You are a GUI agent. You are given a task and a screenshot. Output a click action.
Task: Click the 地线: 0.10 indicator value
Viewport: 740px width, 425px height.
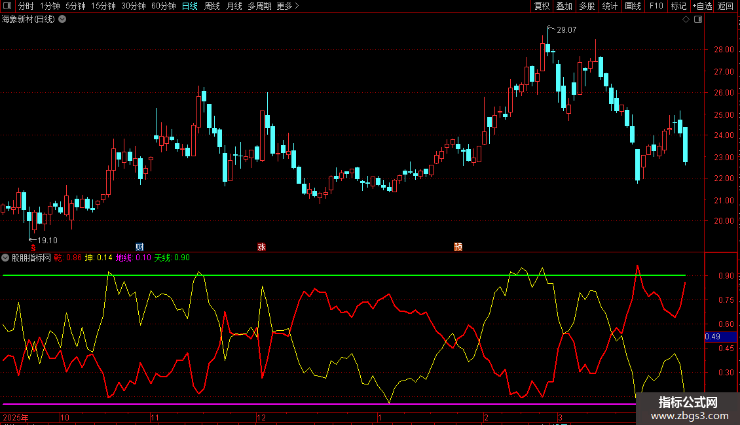133,258
